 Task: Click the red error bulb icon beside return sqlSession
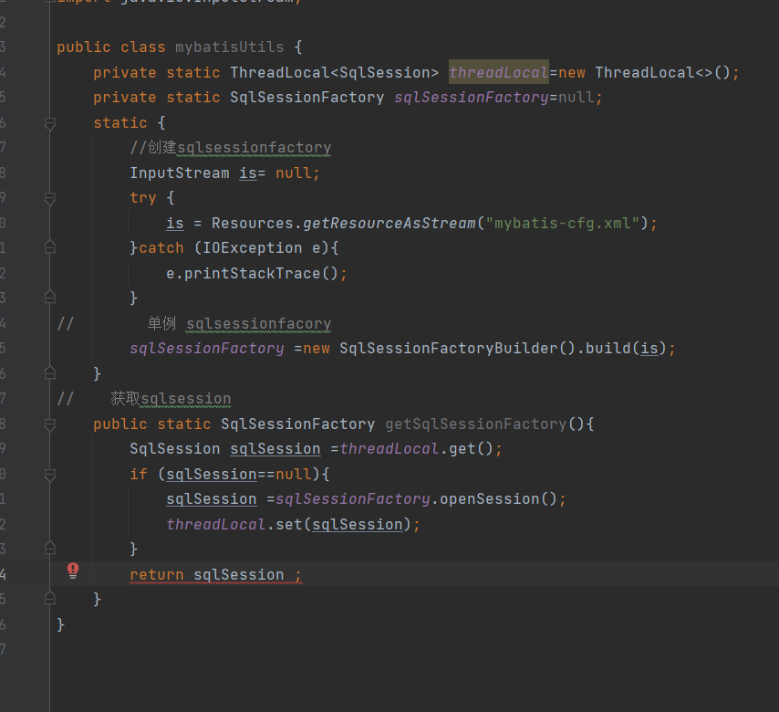(x=73, y=571)
